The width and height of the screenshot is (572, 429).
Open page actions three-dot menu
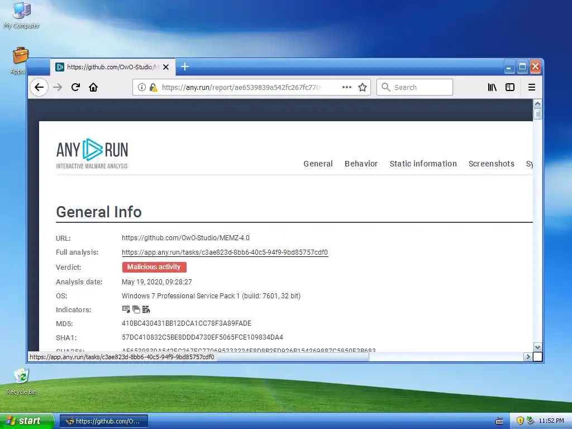[346, 87]
